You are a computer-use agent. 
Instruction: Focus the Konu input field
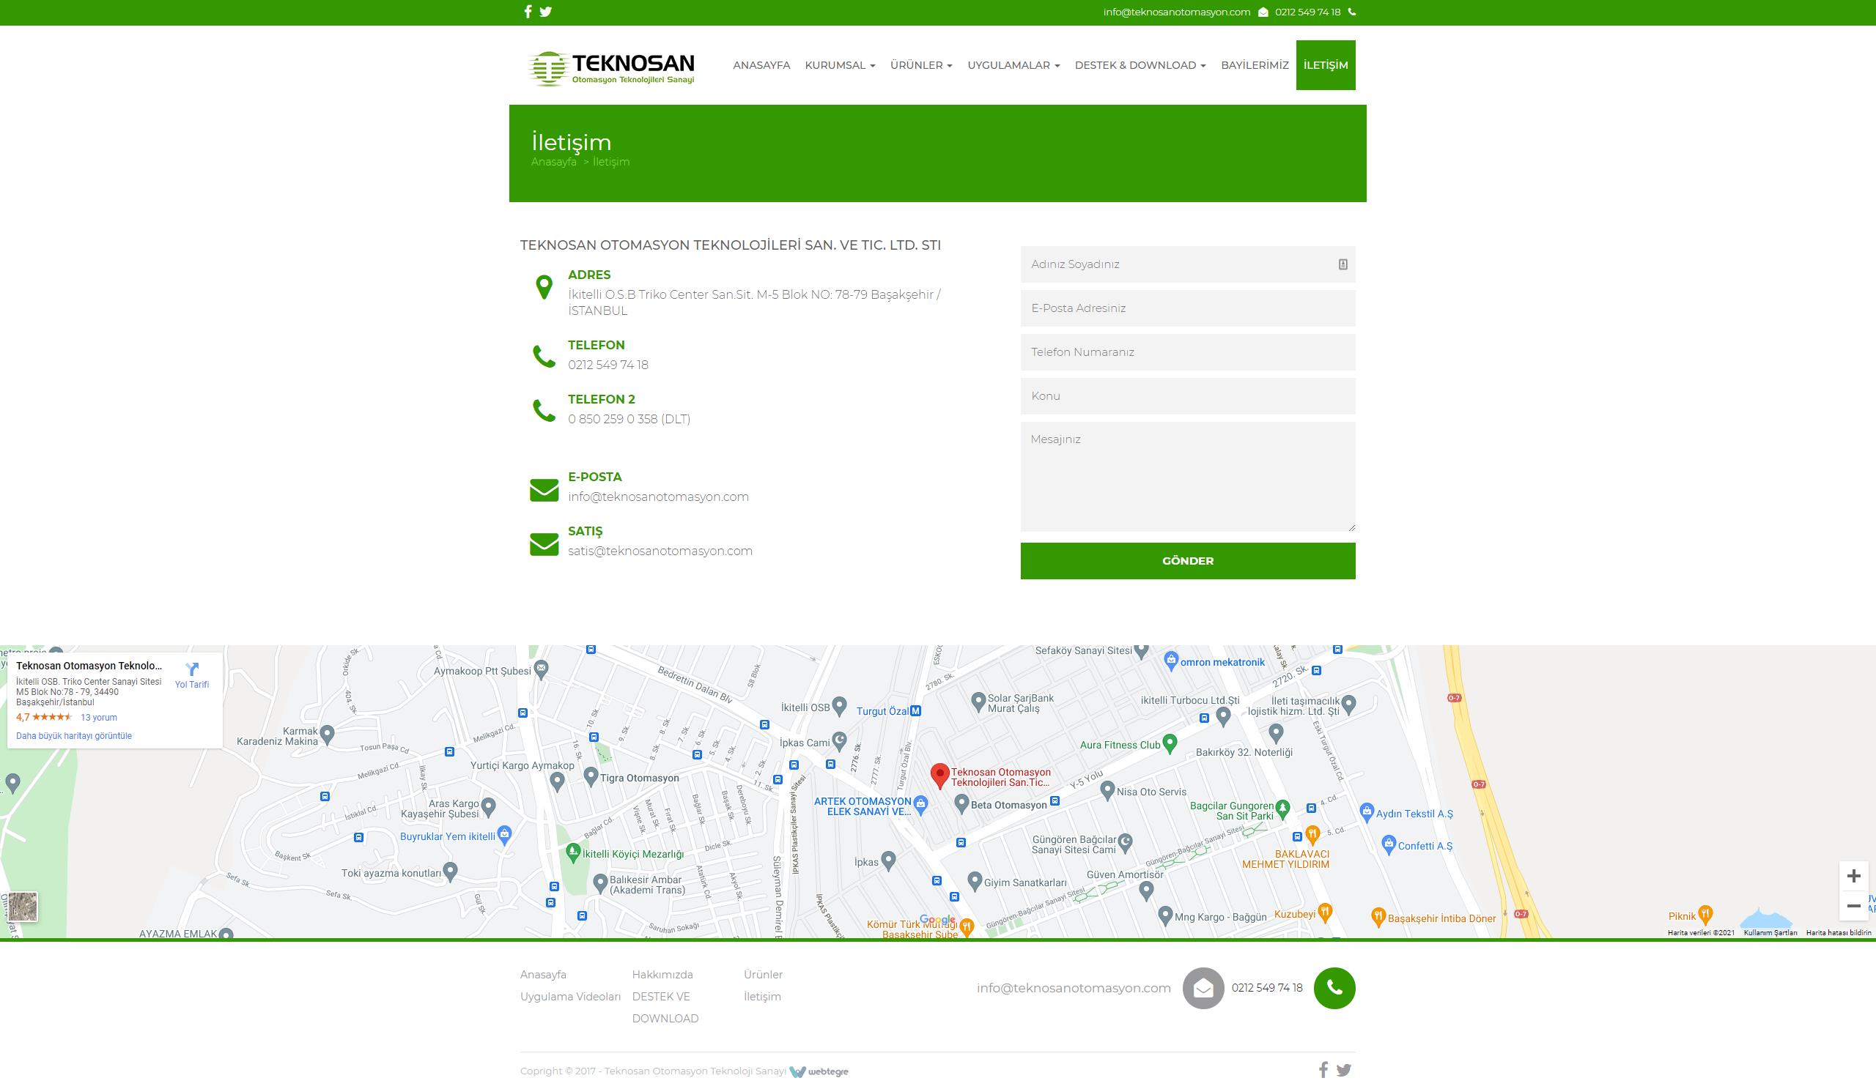1187,395
